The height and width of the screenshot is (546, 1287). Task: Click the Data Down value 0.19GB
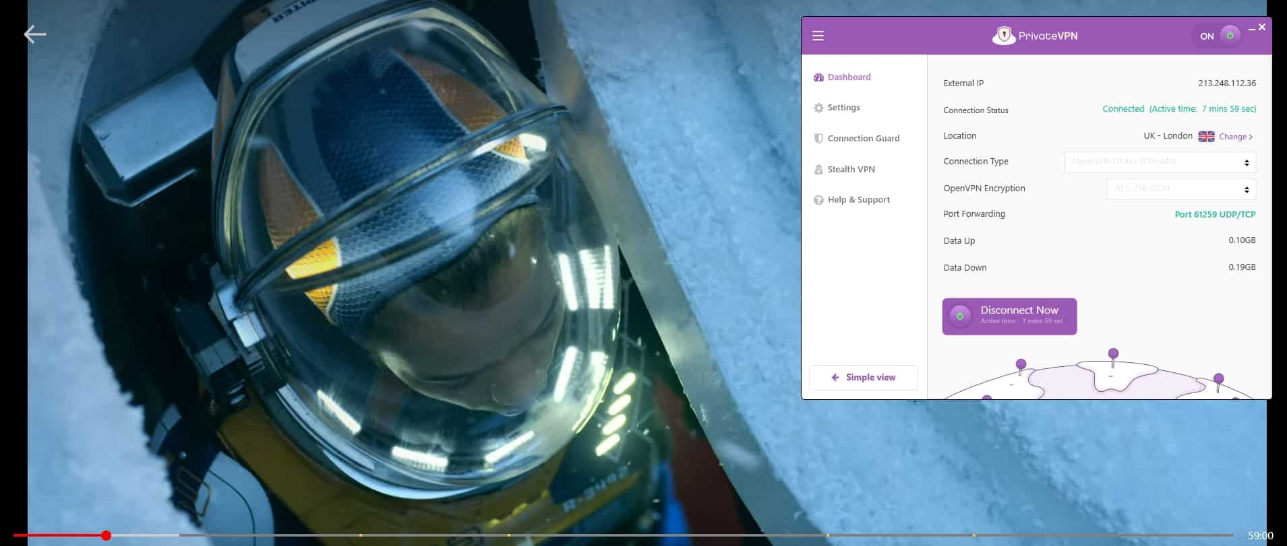tap(1242, 267)
